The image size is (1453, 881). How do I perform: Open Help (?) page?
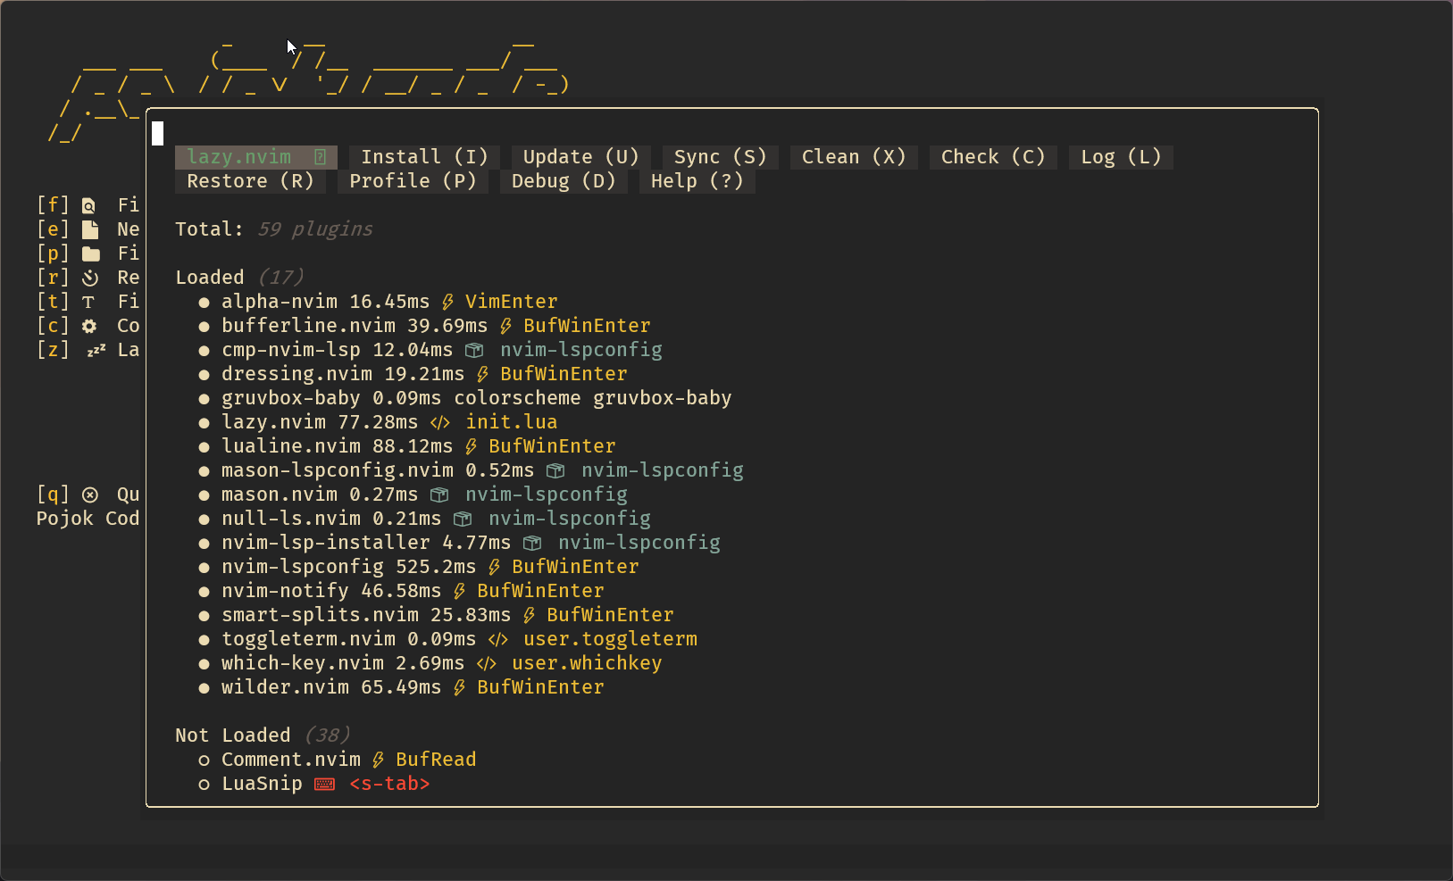(x=697, y=181)
